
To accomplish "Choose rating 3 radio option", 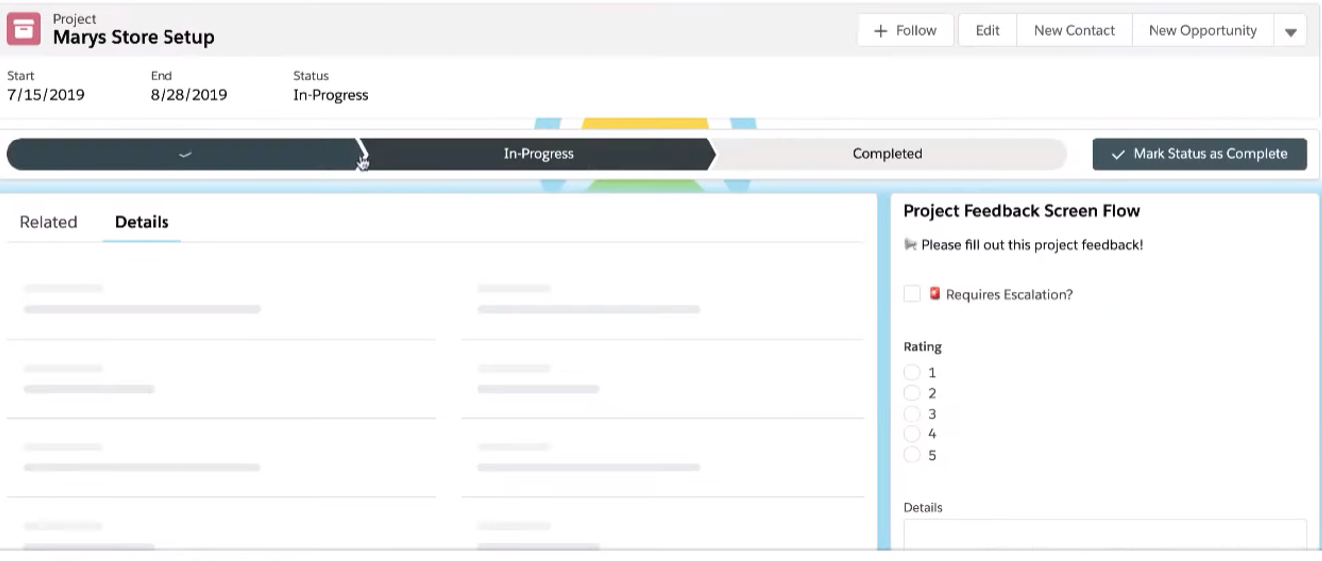I will coord(912,414).
